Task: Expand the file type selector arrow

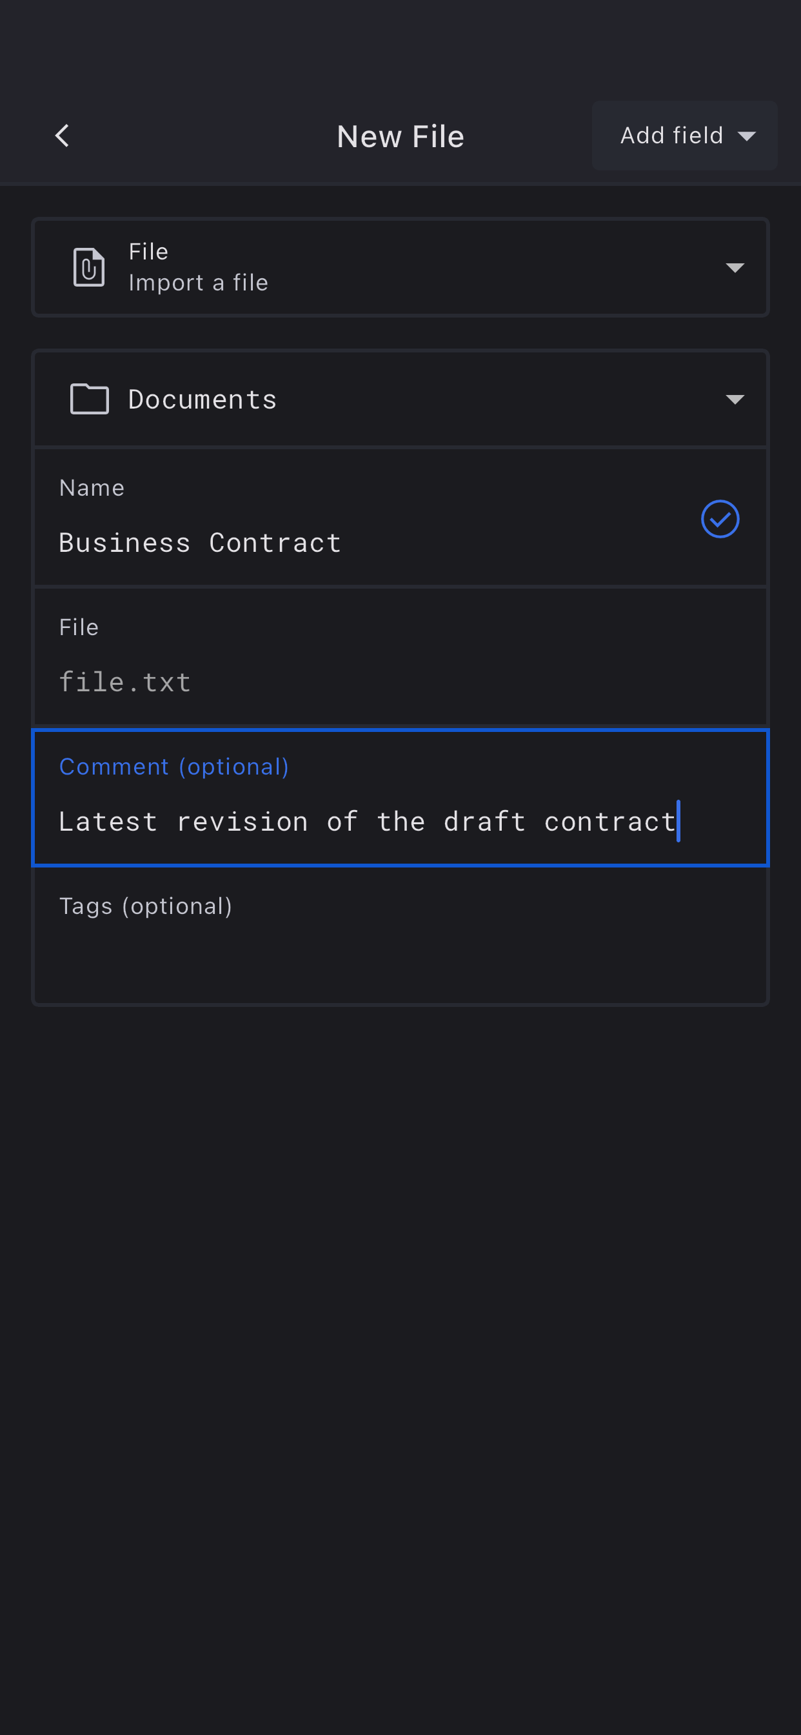Action: (x=735, y=268)
